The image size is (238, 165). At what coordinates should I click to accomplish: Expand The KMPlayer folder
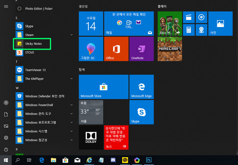(x=71, y=79)
